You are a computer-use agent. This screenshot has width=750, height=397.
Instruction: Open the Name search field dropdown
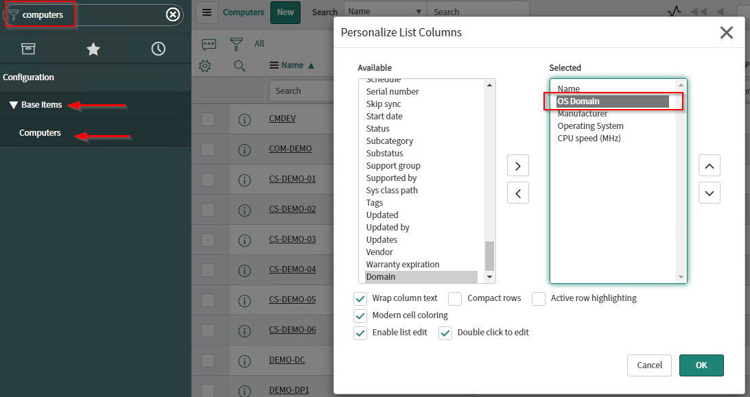tap(384, 12)
